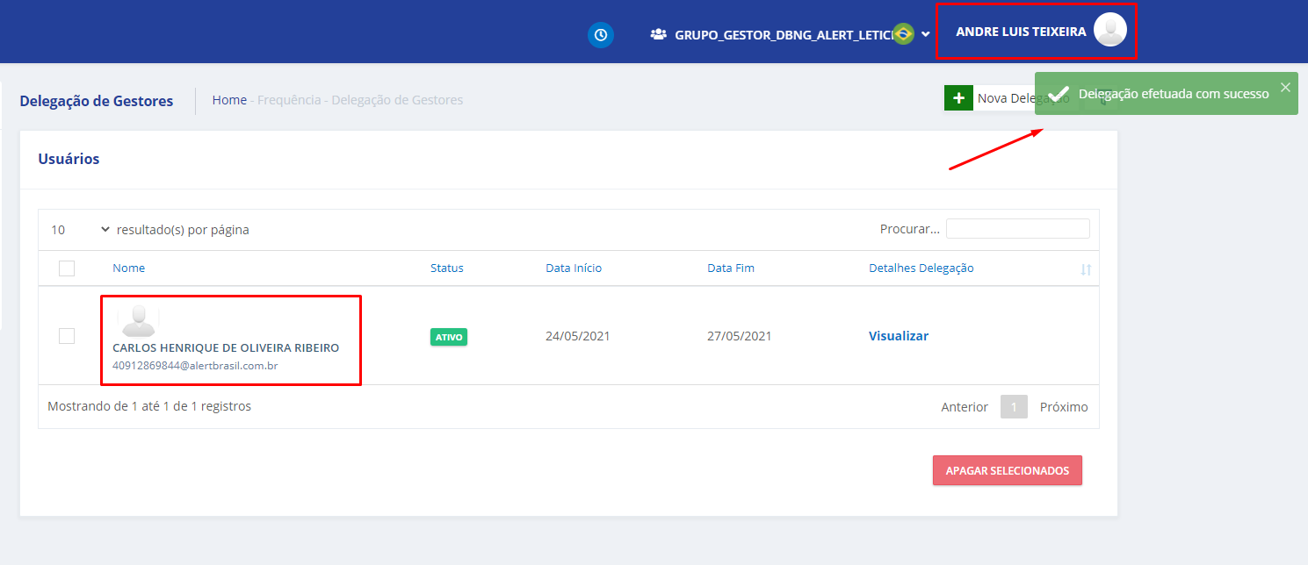Expand the language dropdown chevron

click(925, 35)
